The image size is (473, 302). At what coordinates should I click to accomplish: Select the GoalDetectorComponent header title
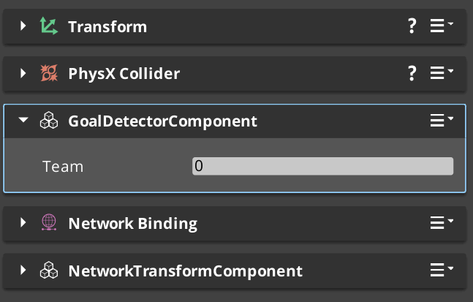pos(162,121)
